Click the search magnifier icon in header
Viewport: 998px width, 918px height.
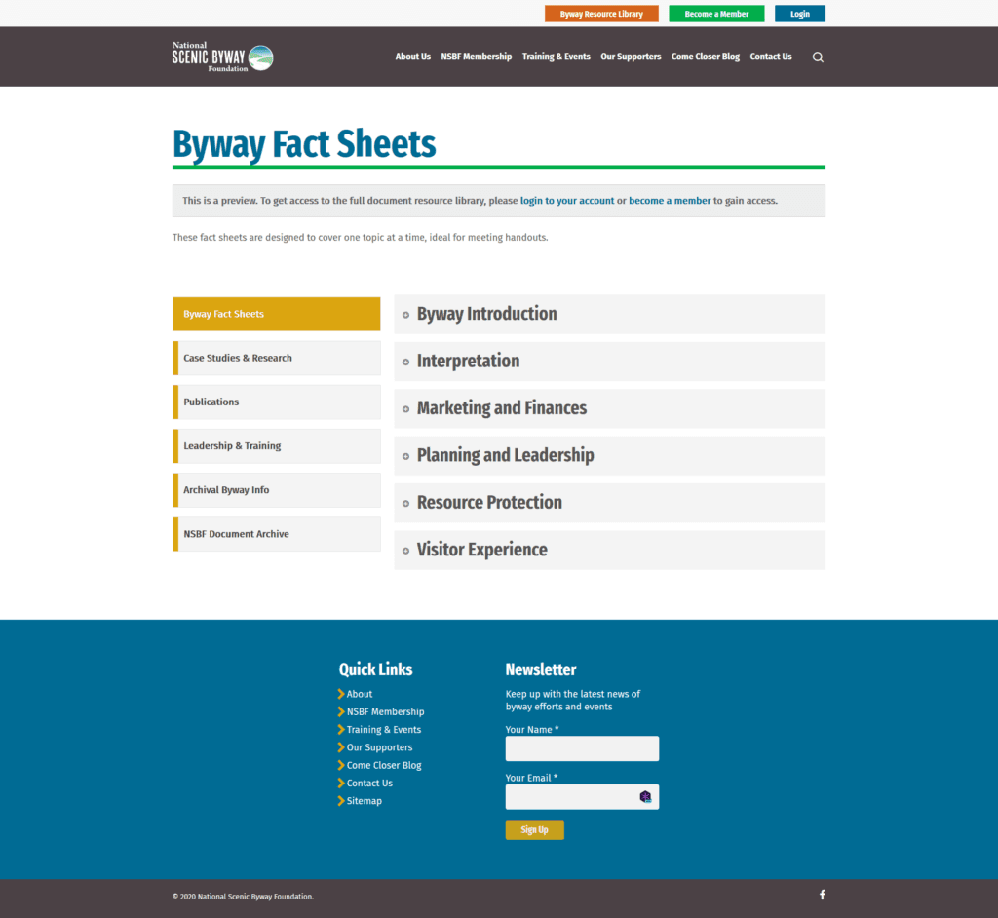pos(818,57)
